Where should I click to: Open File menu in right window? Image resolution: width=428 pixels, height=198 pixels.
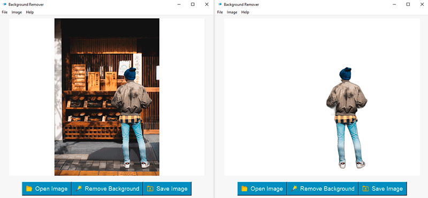[220, 12]
